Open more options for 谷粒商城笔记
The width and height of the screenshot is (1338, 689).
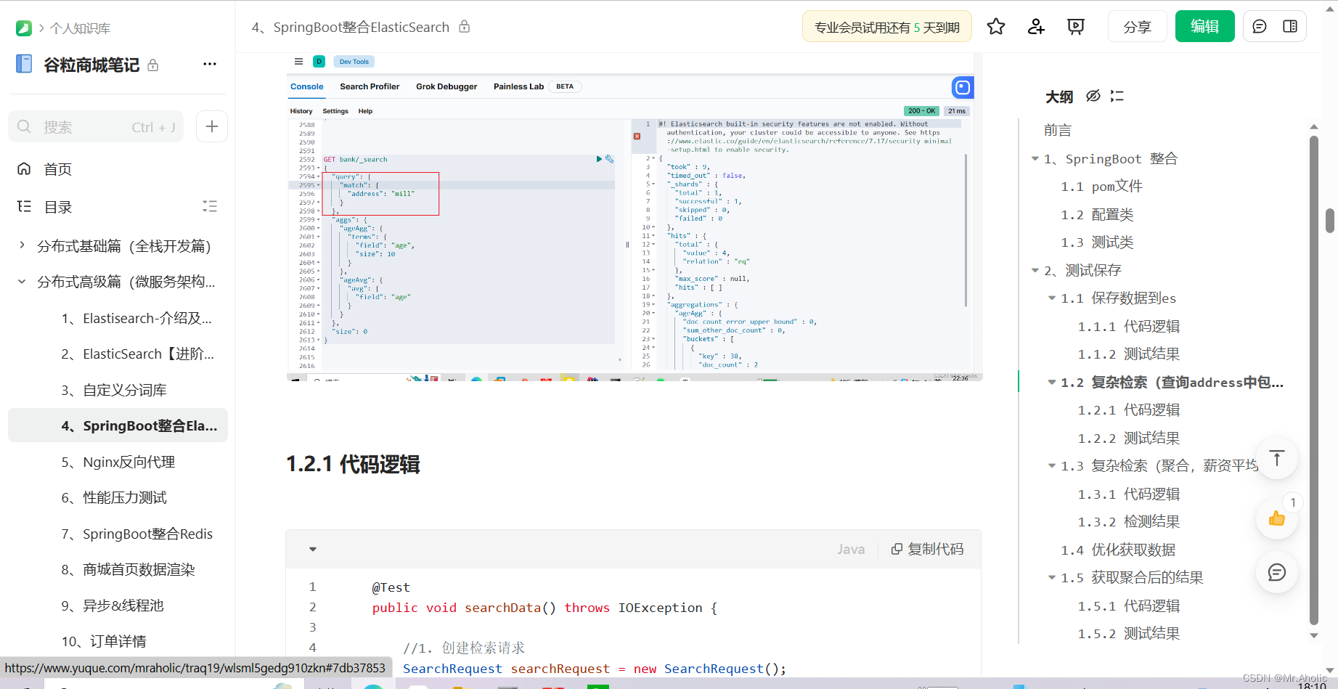tap(209, 64)
